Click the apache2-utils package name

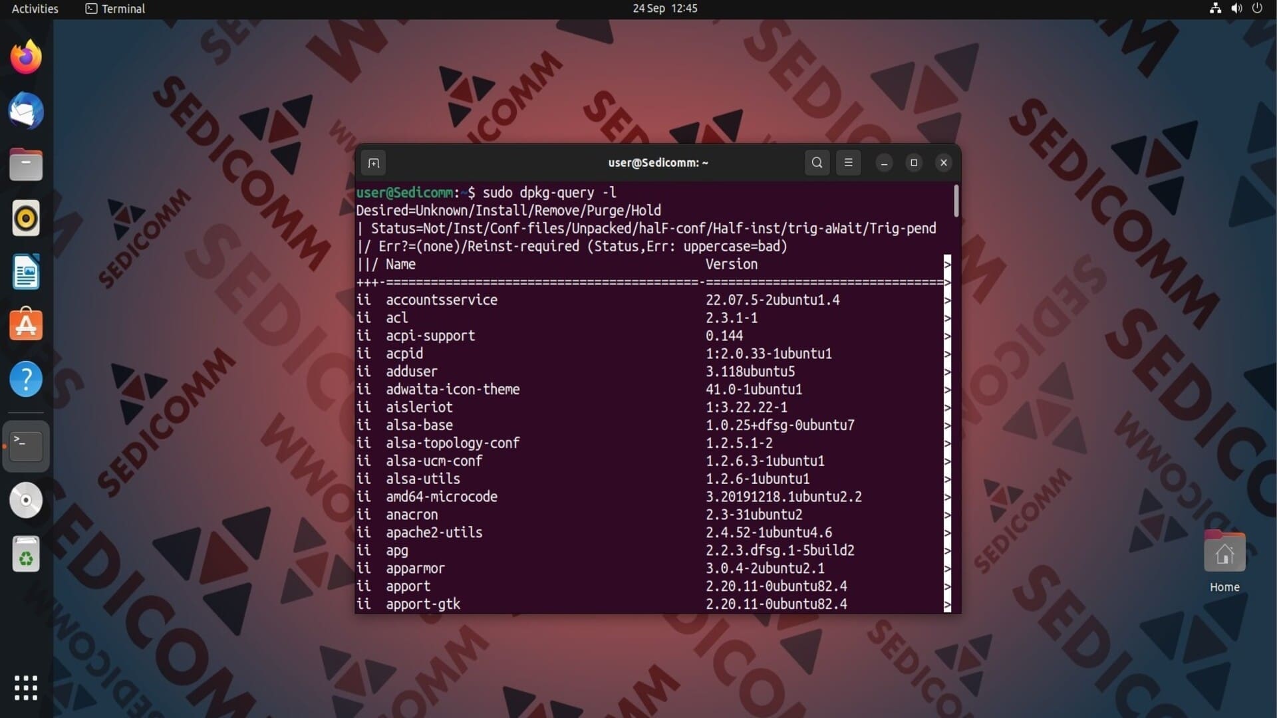[x=434, y=533]
